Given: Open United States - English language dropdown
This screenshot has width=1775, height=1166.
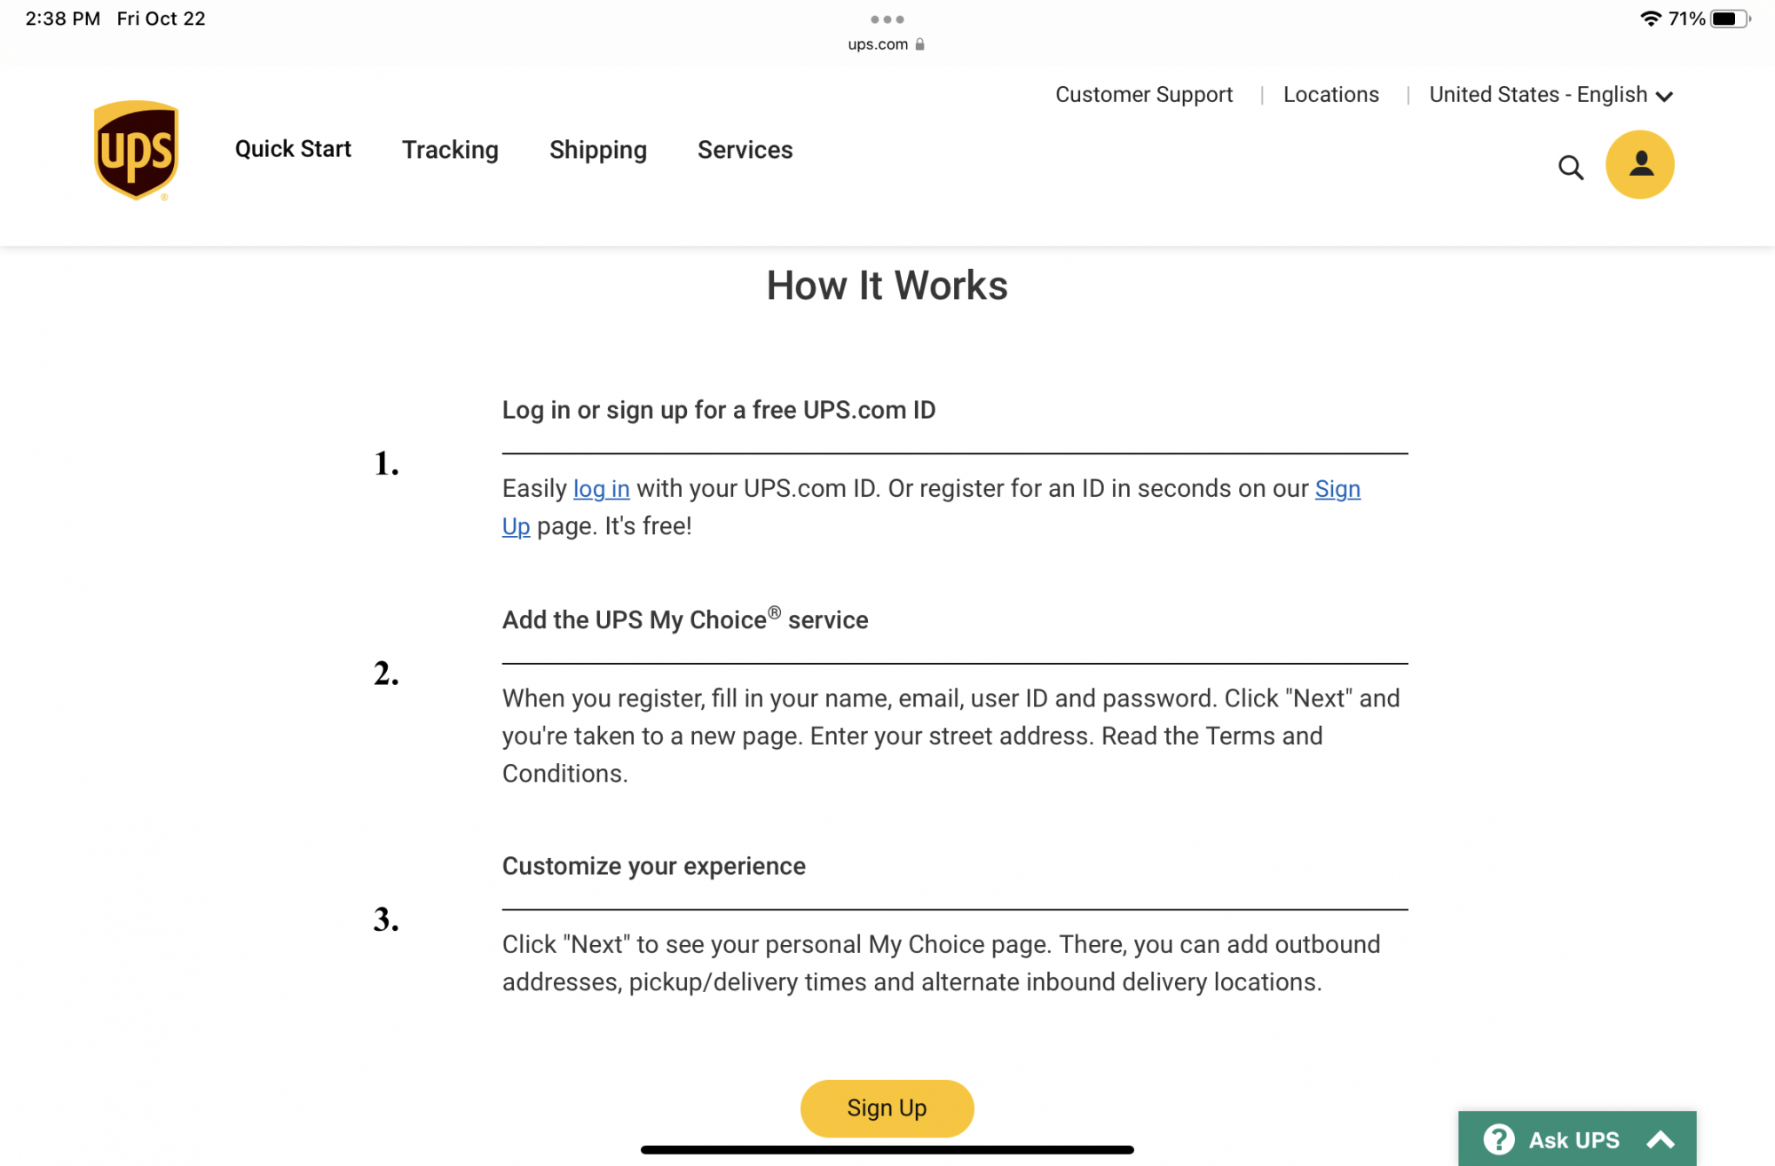Looking at the screenshot, I should 1550,95.
